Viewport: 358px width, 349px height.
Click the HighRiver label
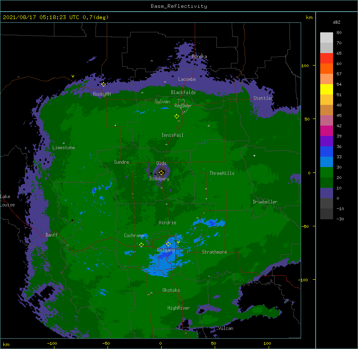[x=179, y=308]
